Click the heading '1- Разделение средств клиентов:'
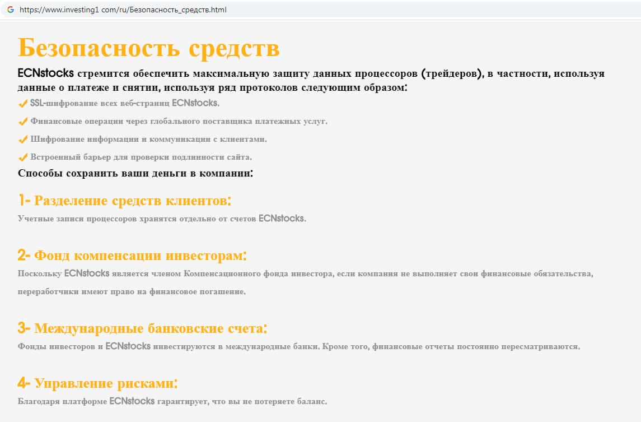This screenshot has width=641, height=422. (125, 200)
